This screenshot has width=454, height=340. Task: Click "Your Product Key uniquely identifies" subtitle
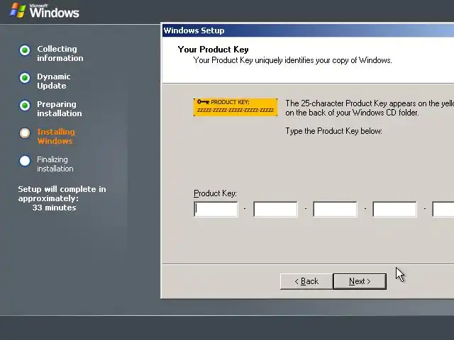click(x=292, y=60)
